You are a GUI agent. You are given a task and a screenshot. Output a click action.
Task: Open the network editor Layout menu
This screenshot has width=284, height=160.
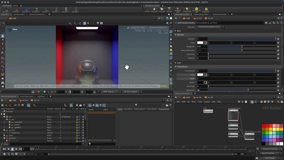[x=207, y=102]
